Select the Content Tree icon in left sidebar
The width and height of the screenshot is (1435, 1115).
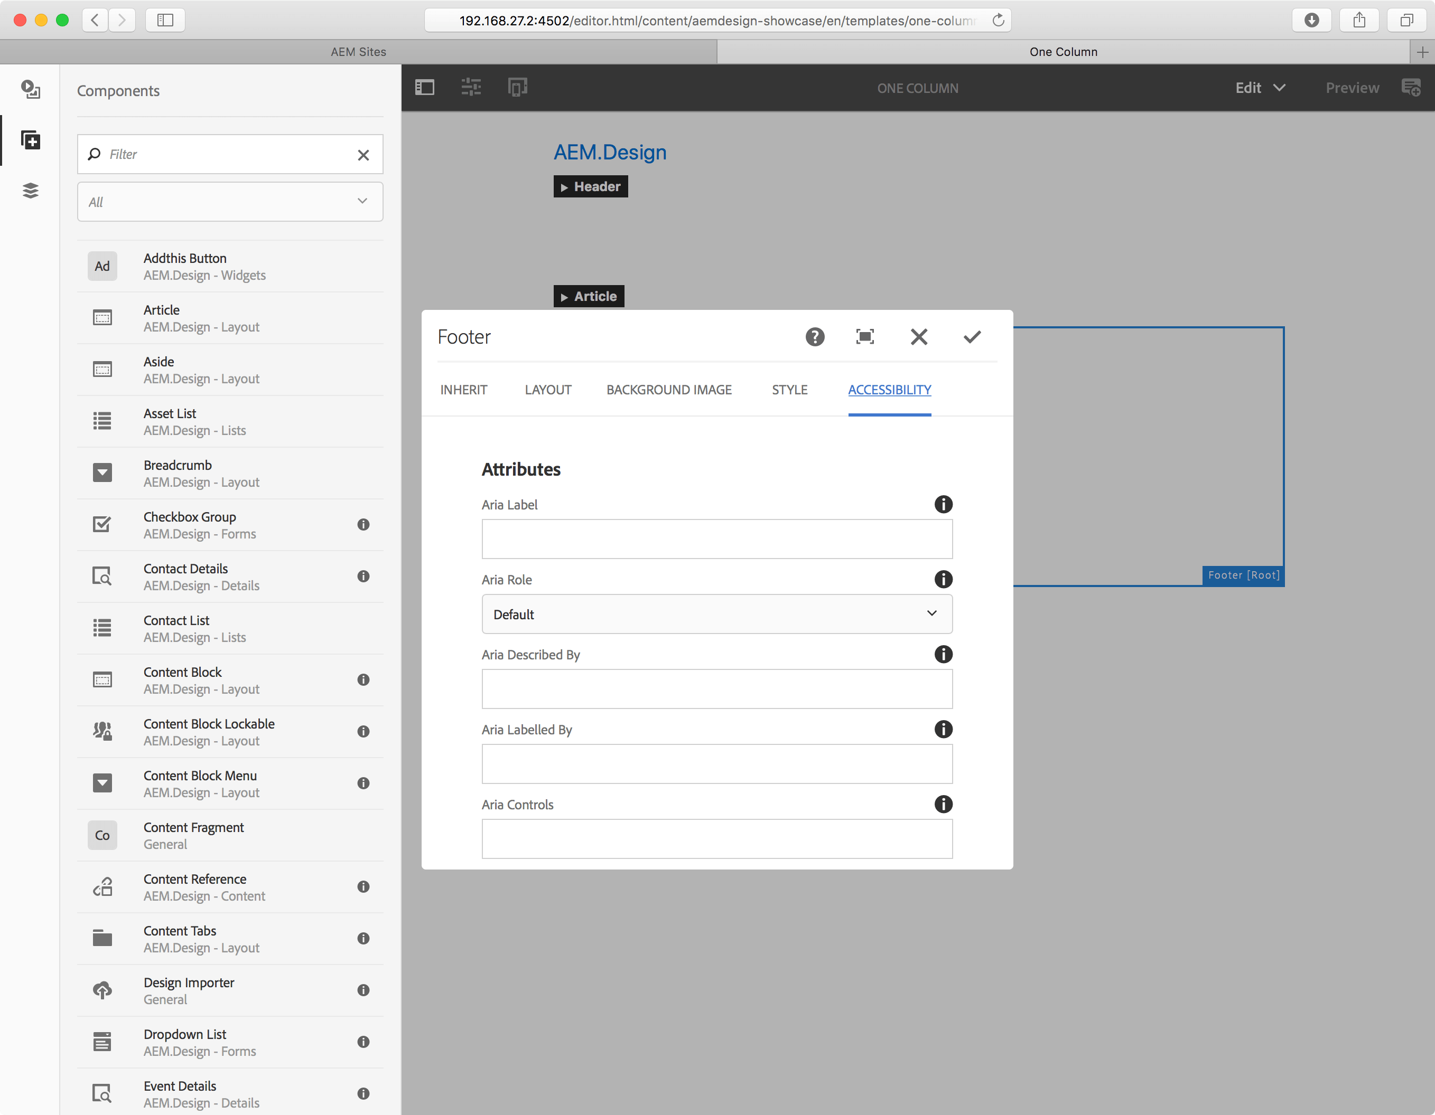[30, 191]
